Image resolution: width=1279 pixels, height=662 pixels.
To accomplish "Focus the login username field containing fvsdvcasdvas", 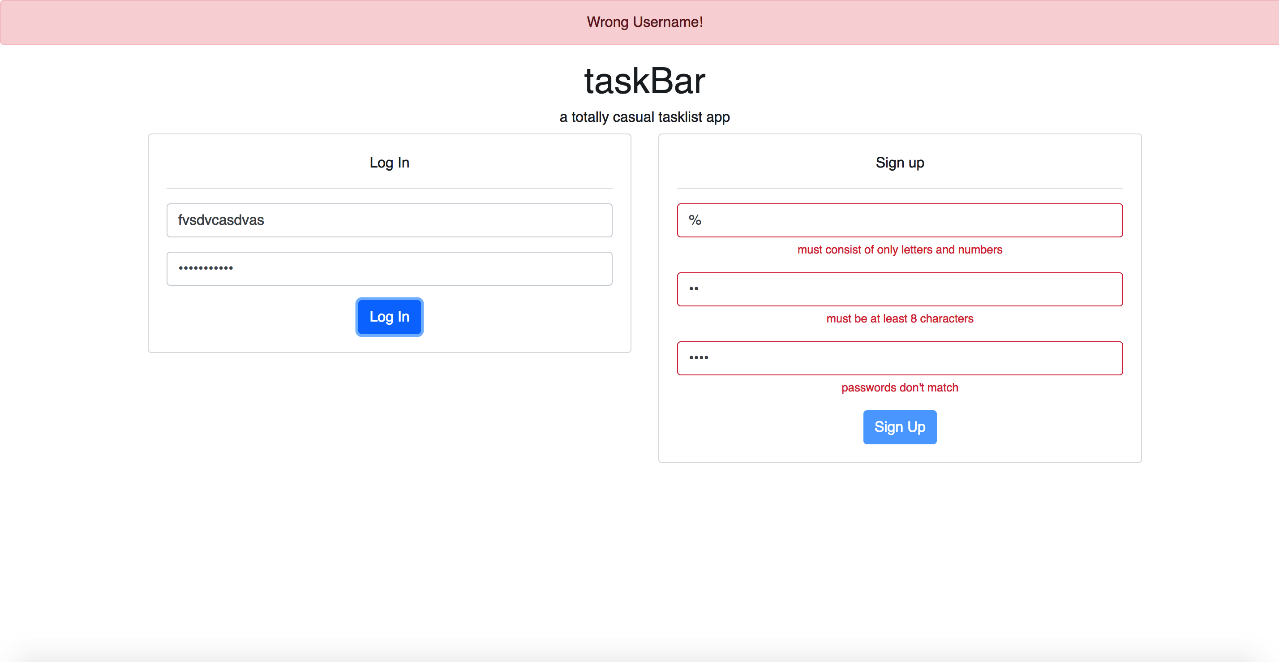I will [389, 220].
